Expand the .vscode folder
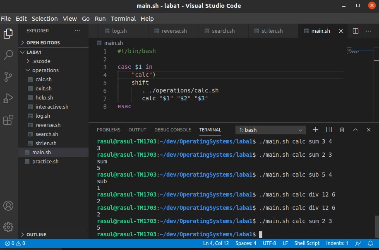Viewport: 379px width, 250px height. click(x=53, y=61)
